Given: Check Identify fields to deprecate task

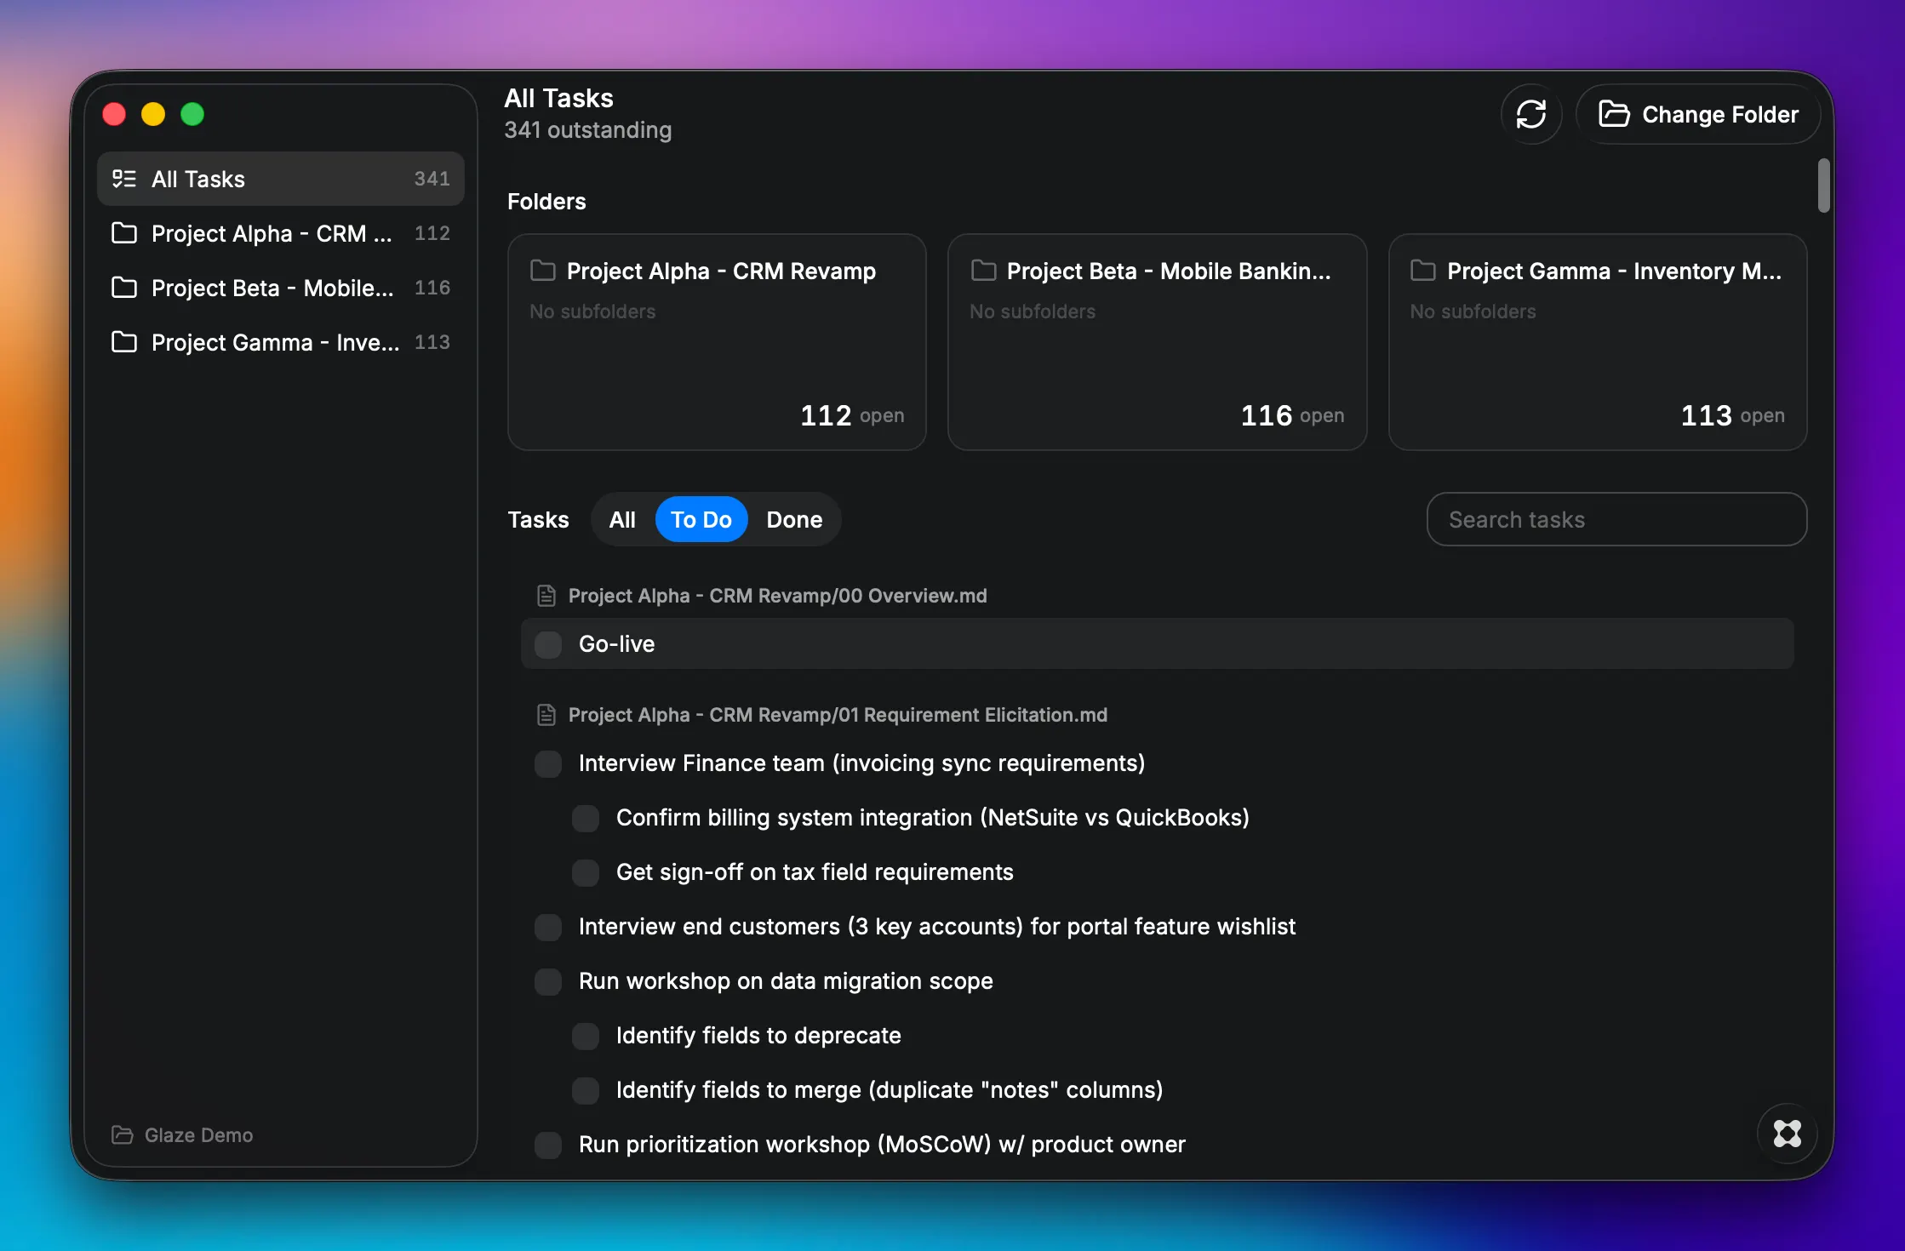Looking at the screenshot, I should tap(586, 1036).
